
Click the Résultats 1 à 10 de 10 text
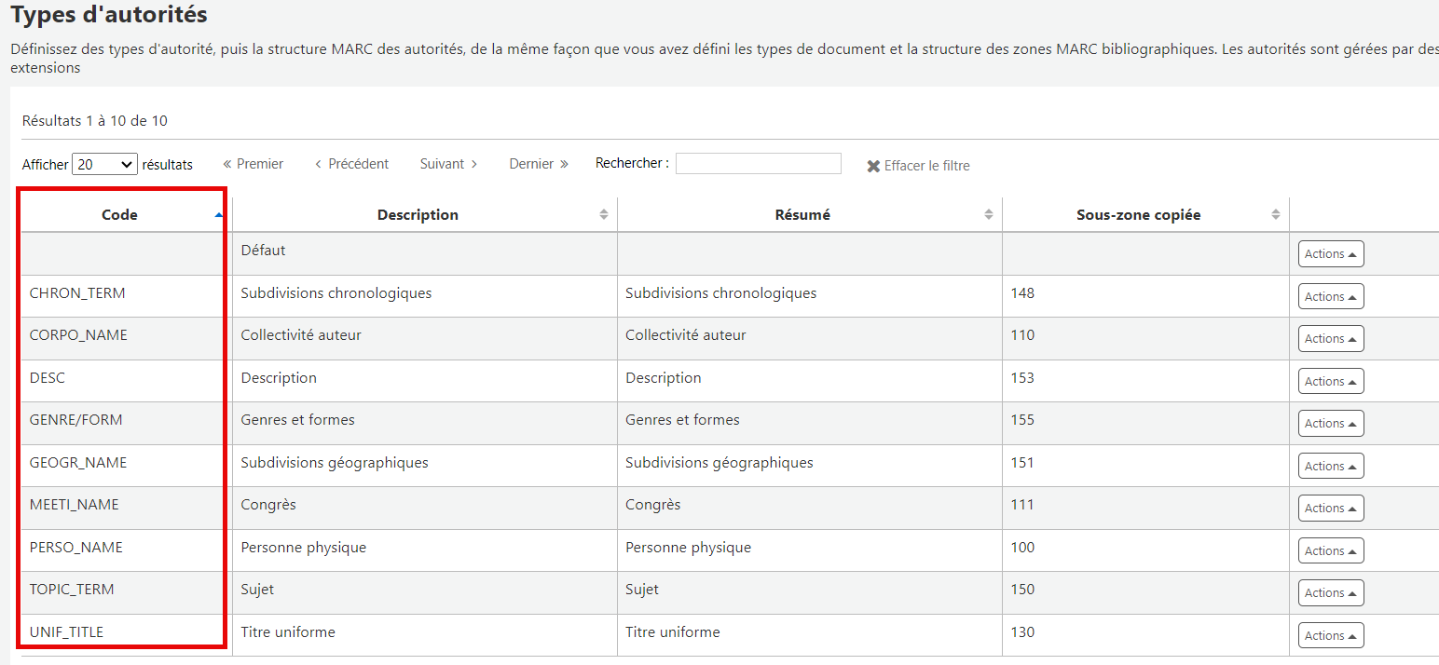click(x=95, y=121)
